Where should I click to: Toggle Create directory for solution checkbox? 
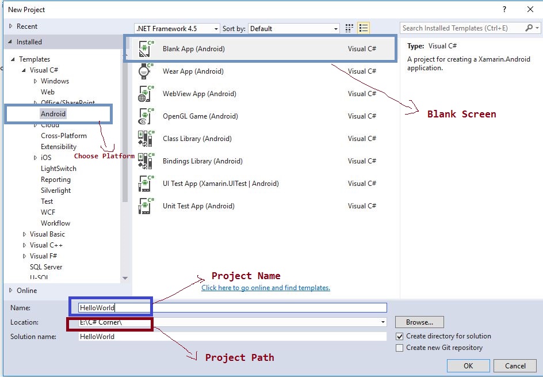(x=400, y=337)
